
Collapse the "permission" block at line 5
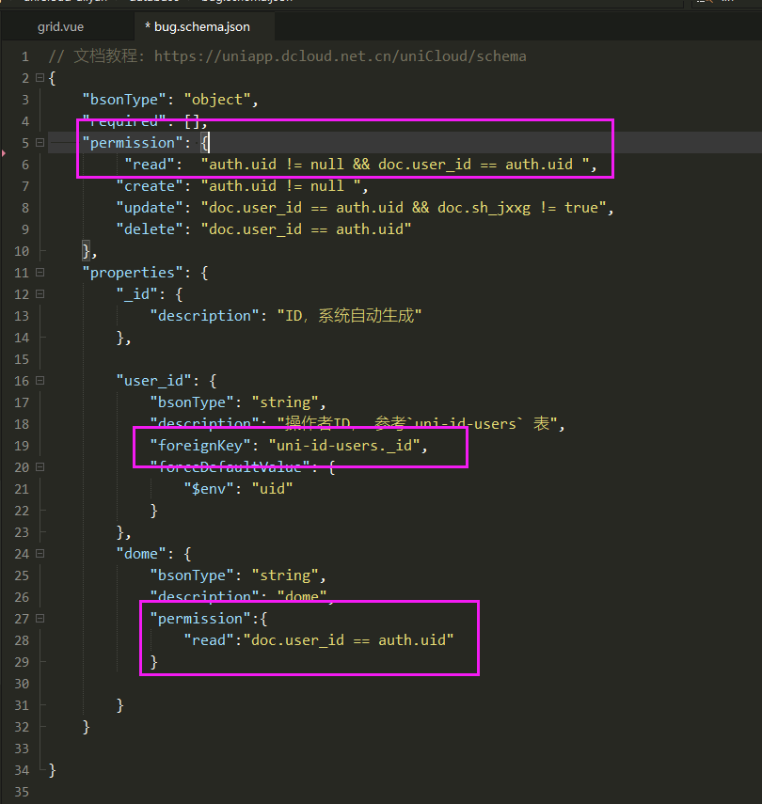coord(40,143)
